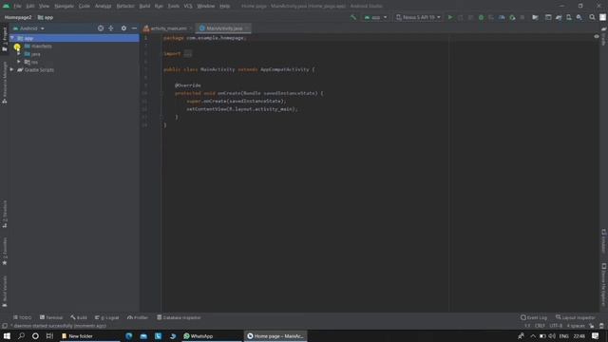The image size is (608, 342).
Task: Open the Device File Explorer side tab
Action: 604,285
